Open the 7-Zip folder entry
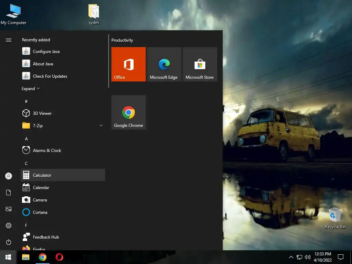The height and width of the screenshot is (264, 352). click(x=63, y=125)
